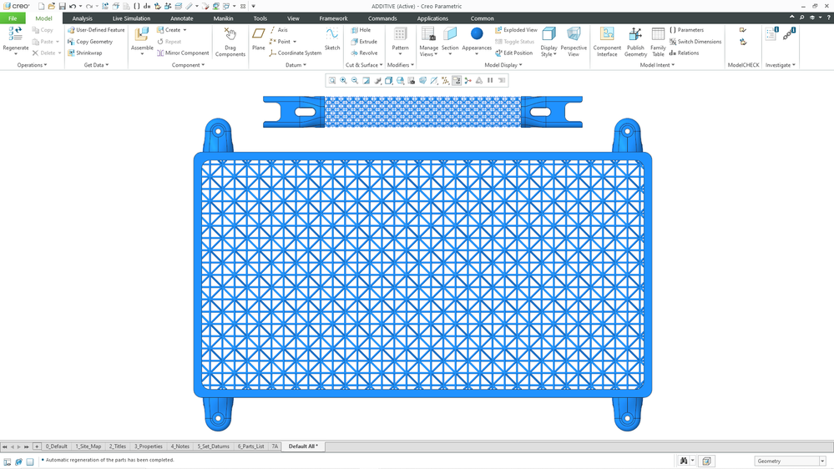834x469 pixels.
Task: Click User-Defined Feature
Action: (x=96, y=30)
